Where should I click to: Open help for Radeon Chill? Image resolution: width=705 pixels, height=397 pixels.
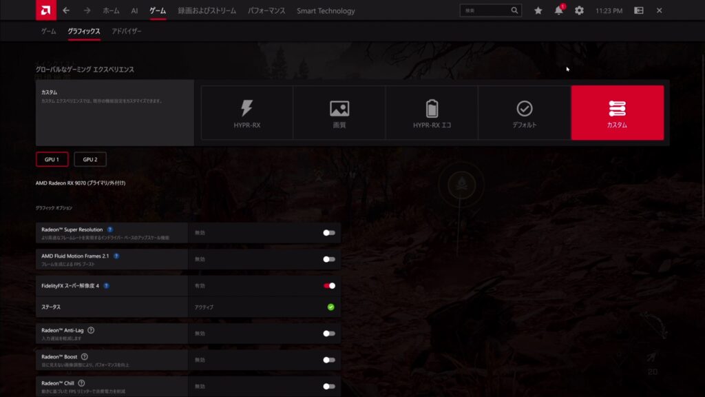pos(81,383)
